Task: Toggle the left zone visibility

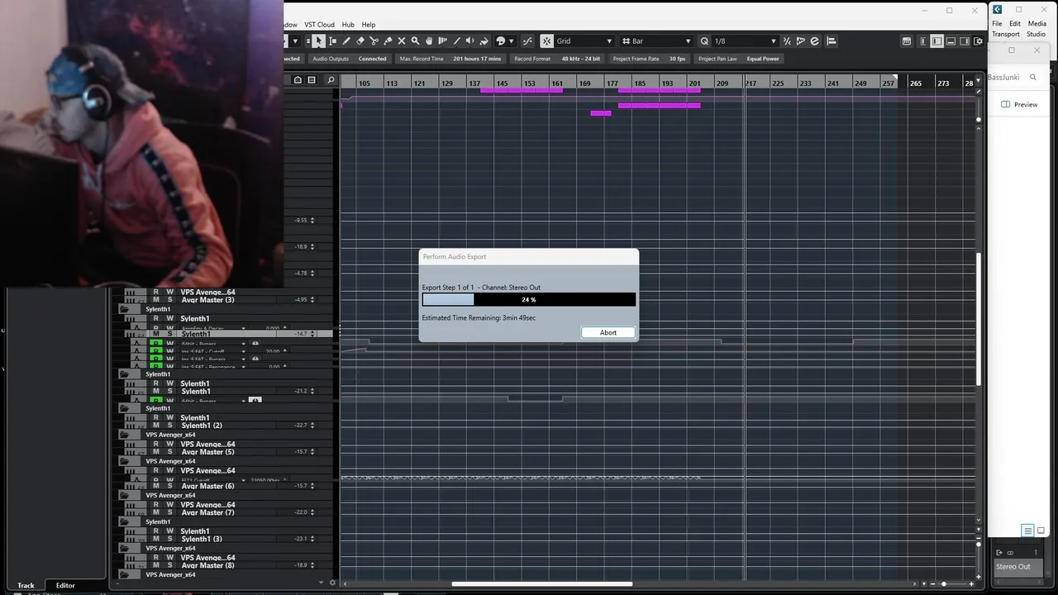Action: pos(936,41)
